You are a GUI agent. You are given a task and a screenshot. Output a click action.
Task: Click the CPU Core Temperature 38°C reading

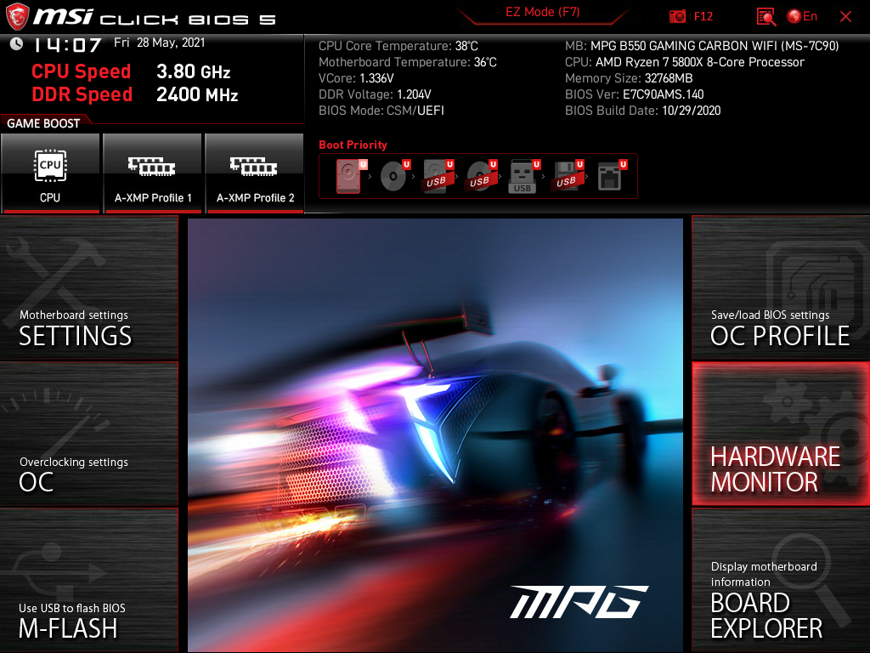[398, 46]
